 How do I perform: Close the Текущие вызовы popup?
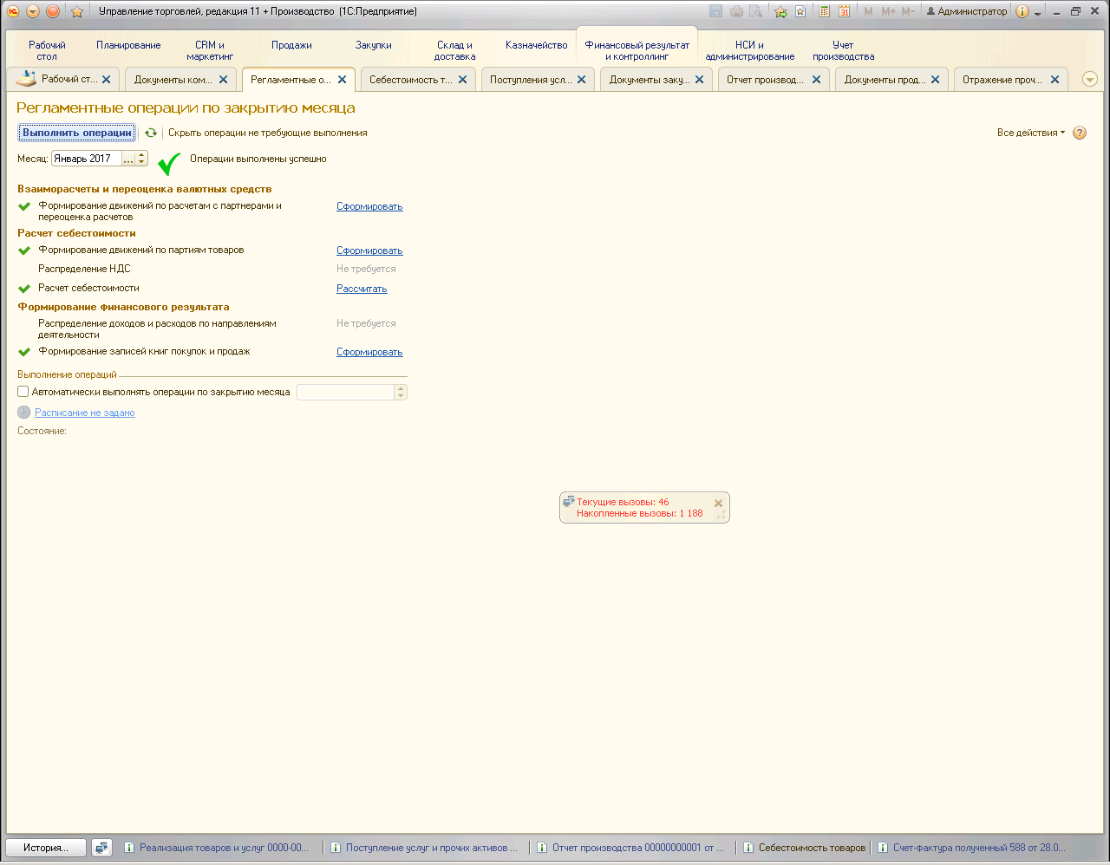pos(718,504)
